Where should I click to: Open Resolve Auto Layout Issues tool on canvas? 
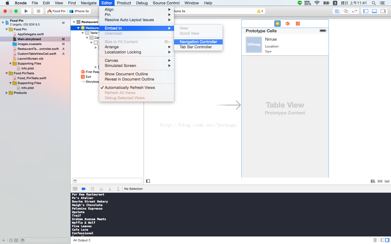coord(387,181)
